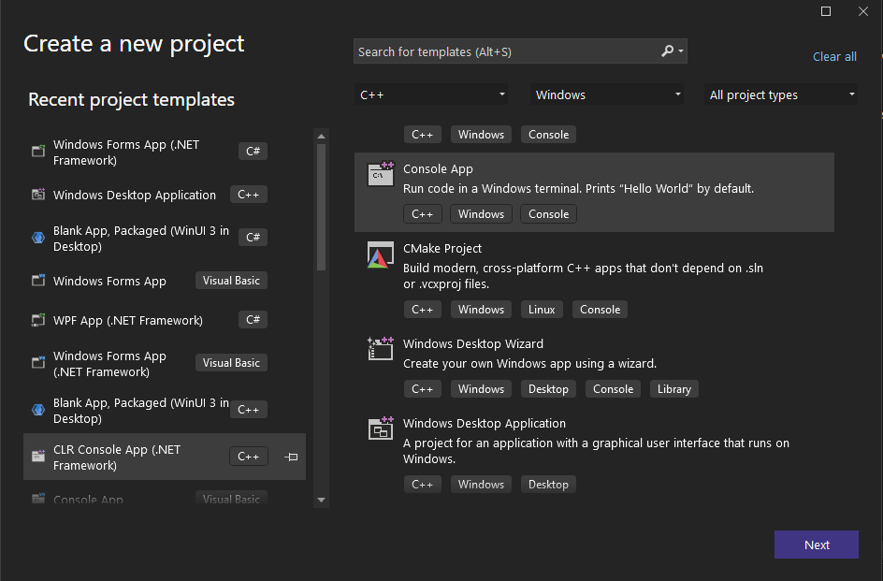This screenshot has width=883, height=581.
Task: Open the All project types dropdown
Action: [780, 94]
